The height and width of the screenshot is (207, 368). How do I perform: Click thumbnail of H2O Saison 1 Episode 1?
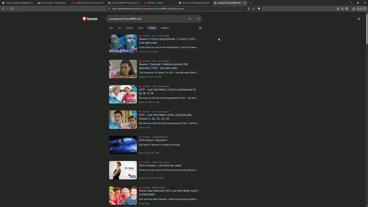123,145
